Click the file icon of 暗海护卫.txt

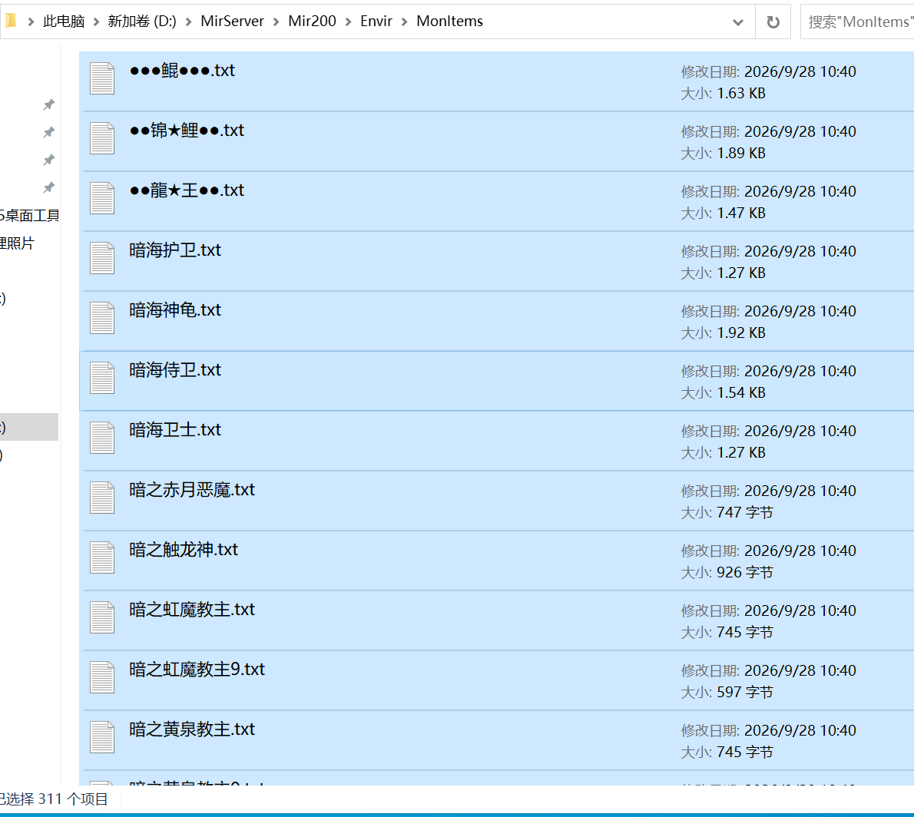(102, 258)
